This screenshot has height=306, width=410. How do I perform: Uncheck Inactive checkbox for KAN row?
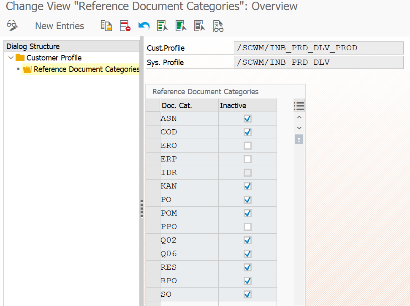coord(247,186)
